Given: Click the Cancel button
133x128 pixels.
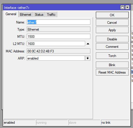Looking at the screenshot, I should [x=112, y=23].
